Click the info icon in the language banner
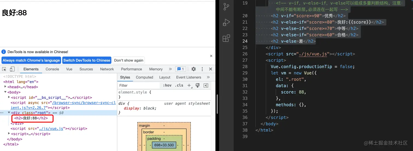Image resolution: width=413 pixels, height=151 pixels. [4, 52]
